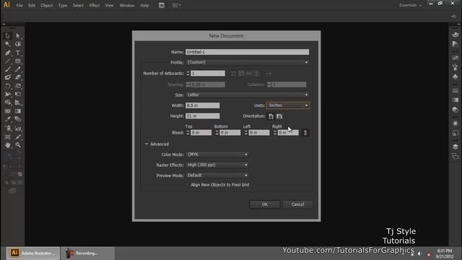
Task: Open the File menu
Action: (x=19, y=5)
